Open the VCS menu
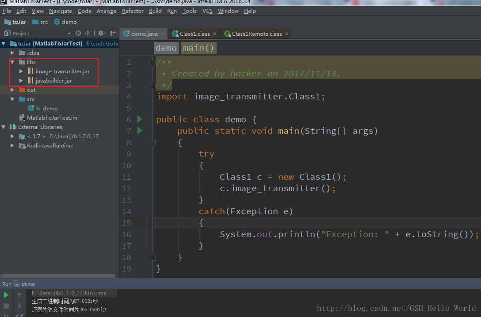Image resolution: width=481 pixels, height=317 pixels. [207, 11]
